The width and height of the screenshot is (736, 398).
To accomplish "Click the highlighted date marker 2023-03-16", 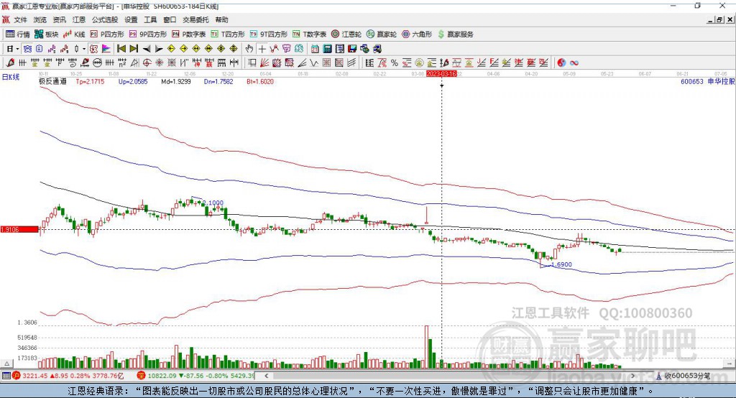I will click(441, 74).
